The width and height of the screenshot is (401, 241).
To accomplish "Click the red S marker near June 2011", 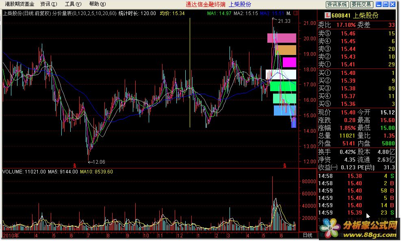I will 284,166.
